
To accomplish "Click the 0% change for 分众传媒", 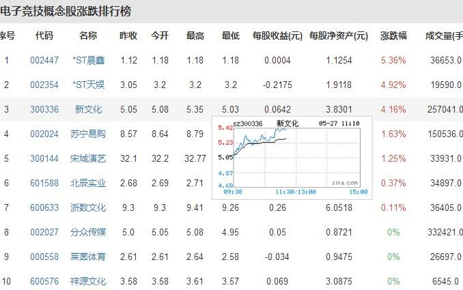I will point(393,232).
